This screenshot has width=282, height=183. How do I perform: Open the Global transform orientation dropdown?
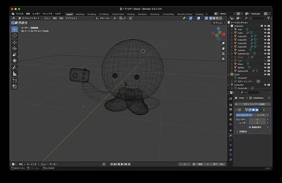[x=104, y=18]
